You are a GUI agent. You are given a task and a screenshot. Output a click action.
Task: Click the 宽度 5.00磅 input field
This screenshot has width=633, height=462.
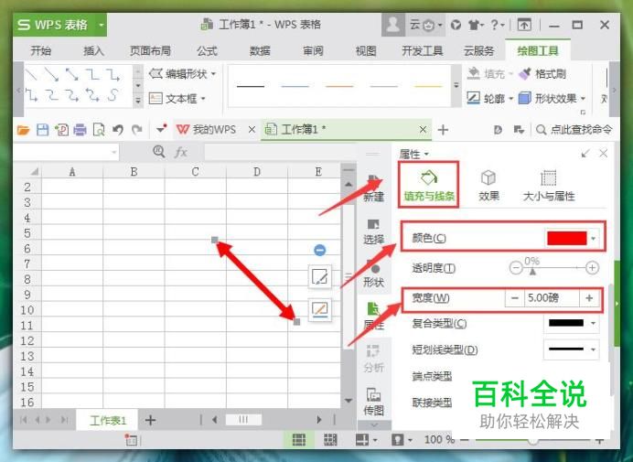point(552,298)
